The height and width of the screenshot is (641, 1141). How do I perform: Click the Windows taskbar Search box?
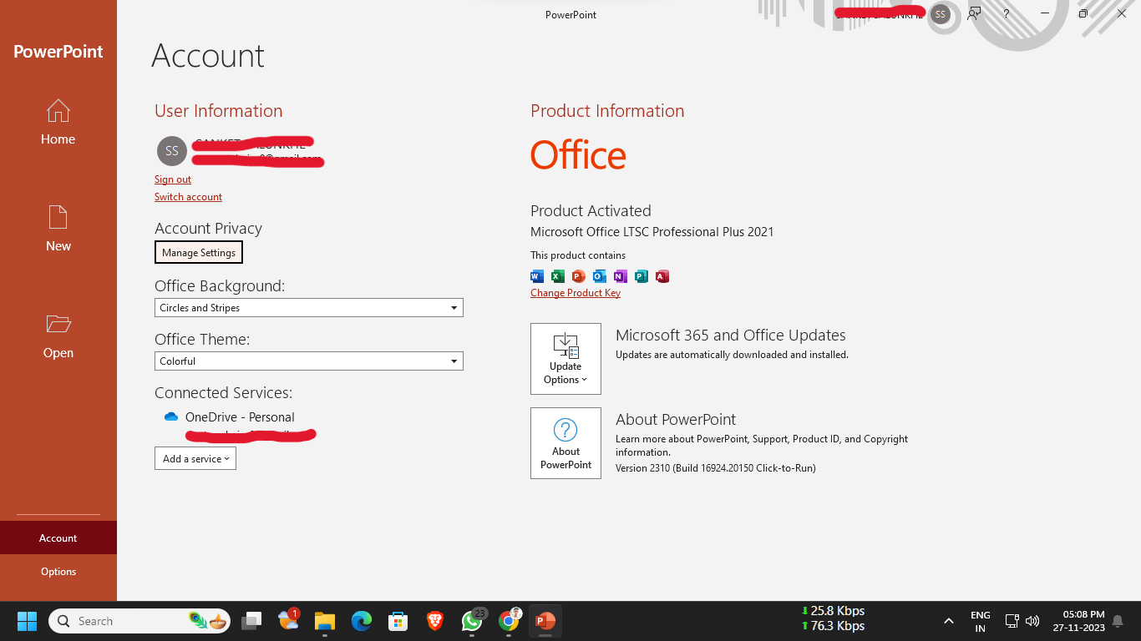[125, 621]
